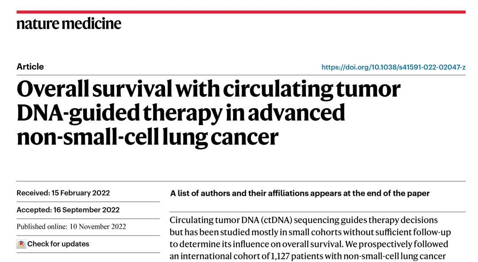Click the Accepted: 16 September 2022 date

coord(68,210)
